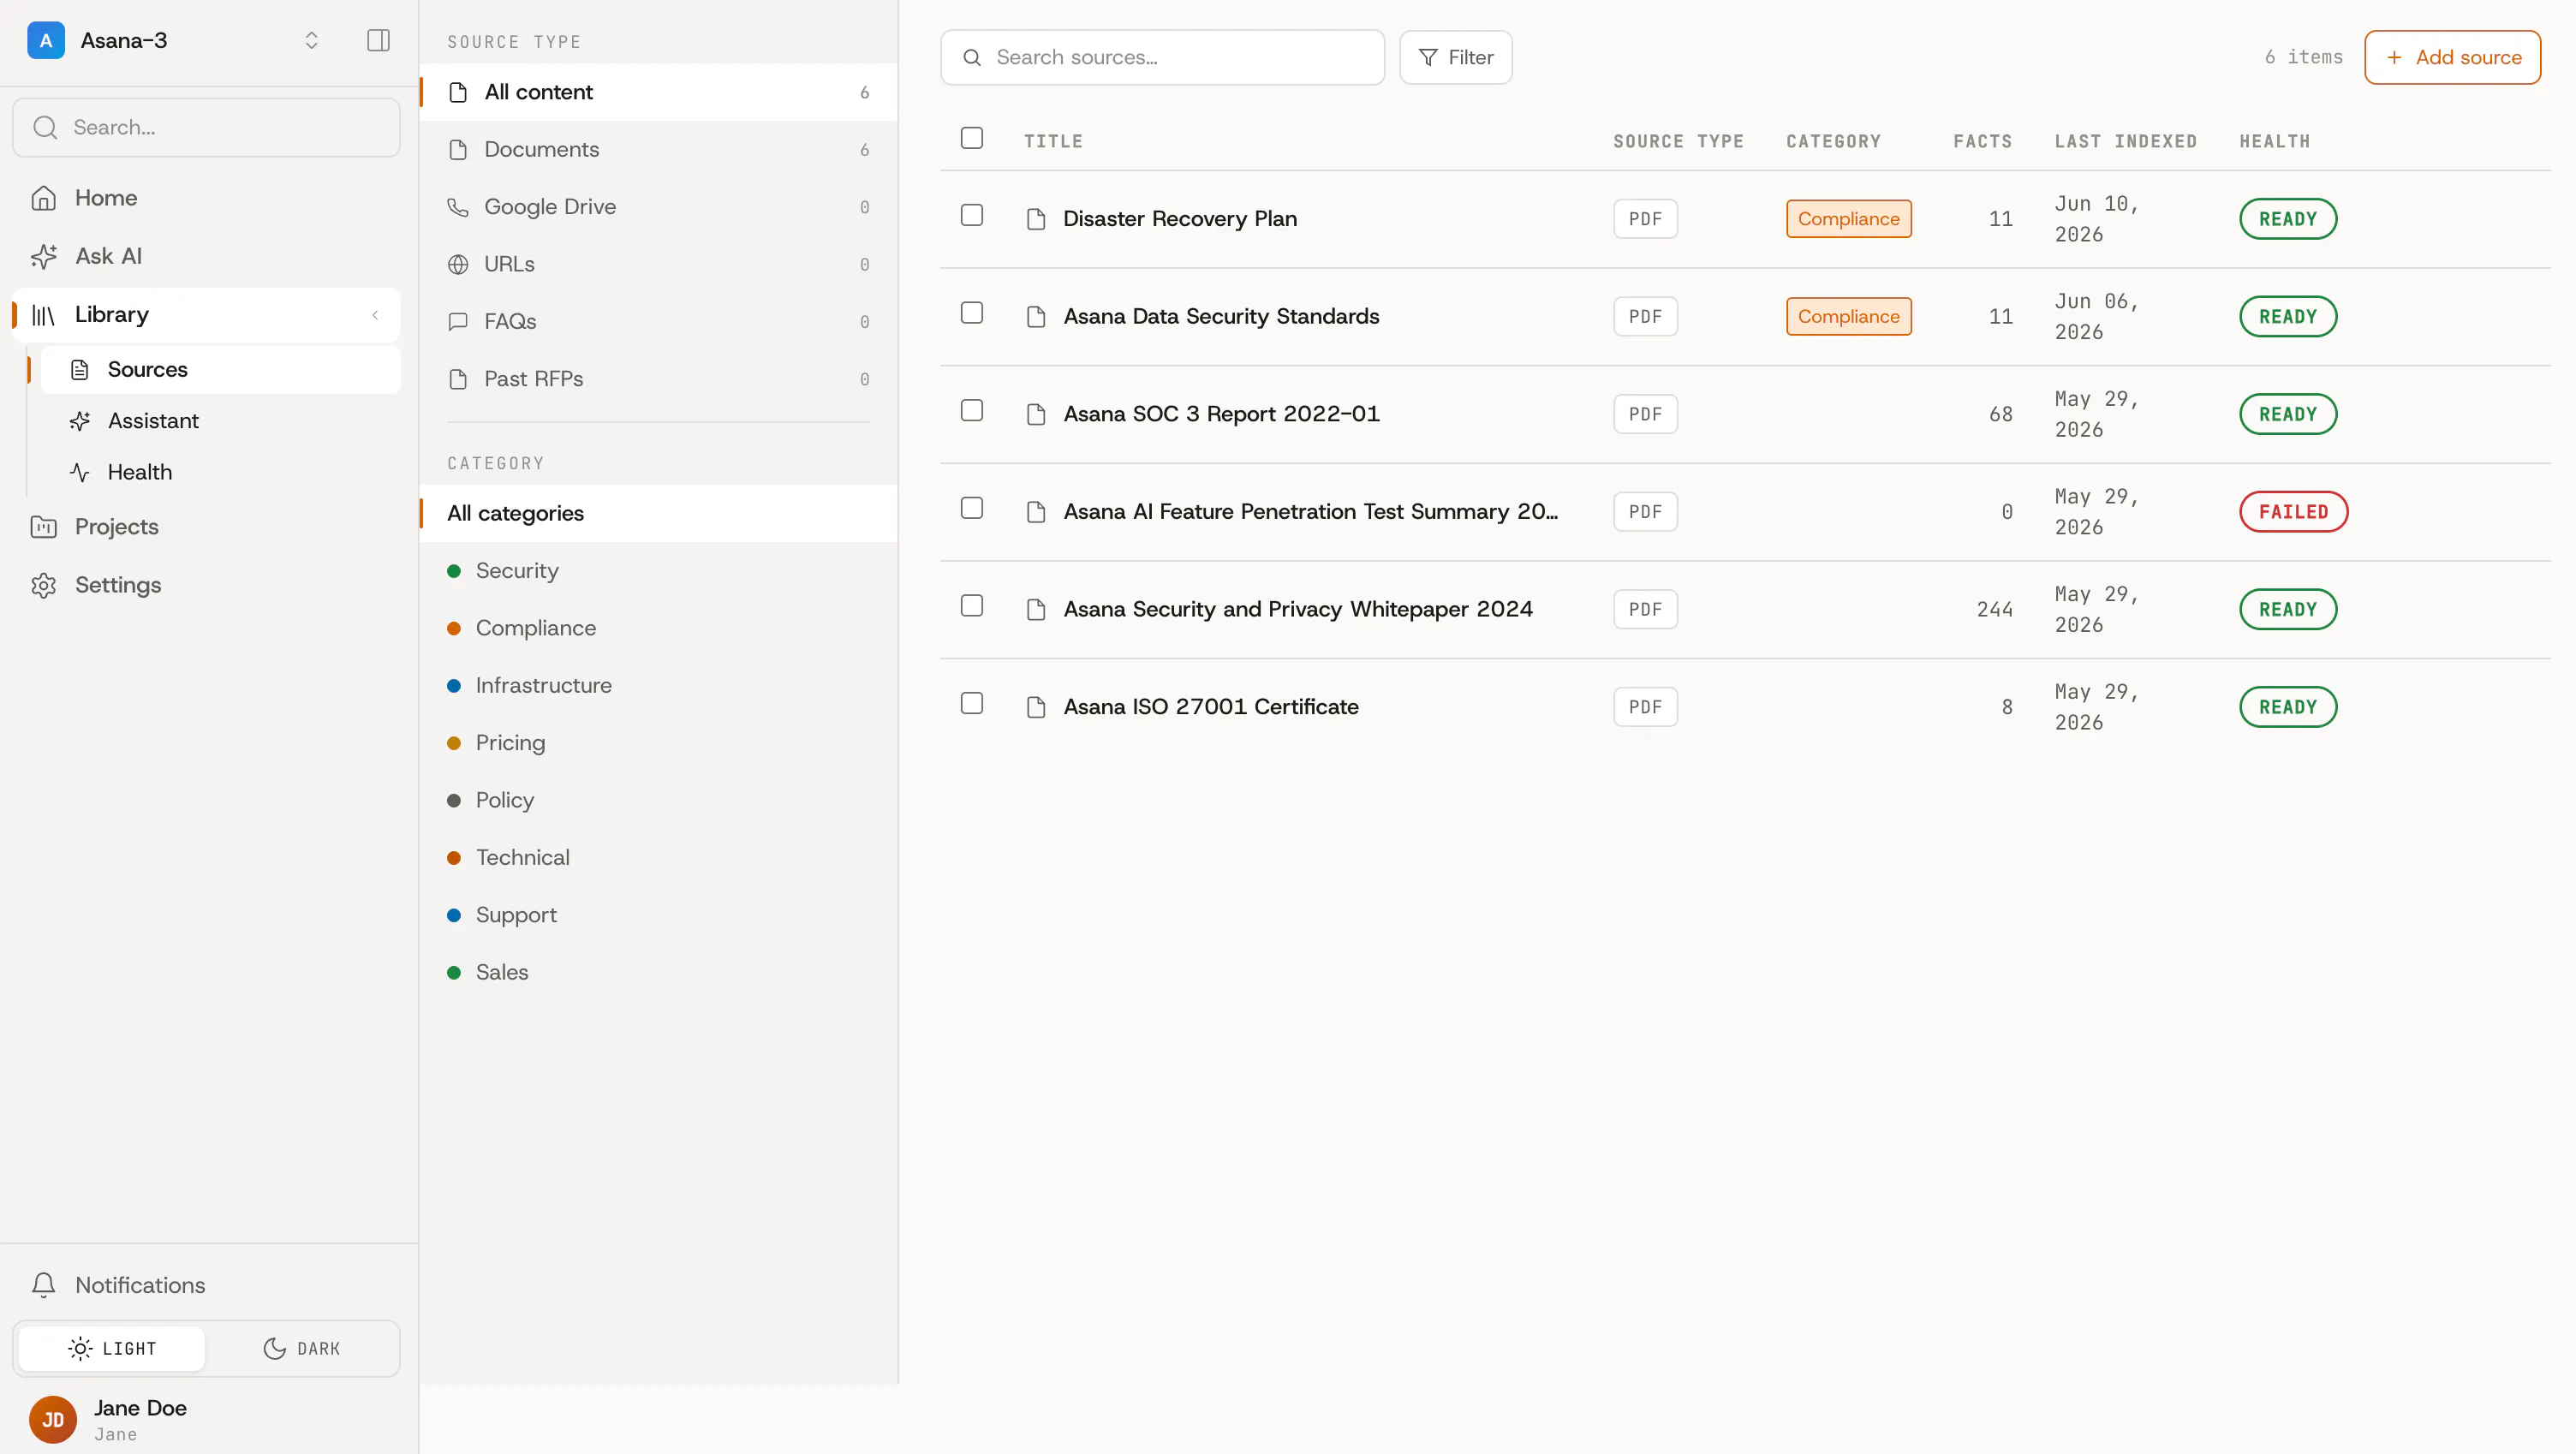Image resolution: width=2576 pixels, height=1454 pixels.
Task: Focus the sidebar Search field
Action: click(206, 127)
